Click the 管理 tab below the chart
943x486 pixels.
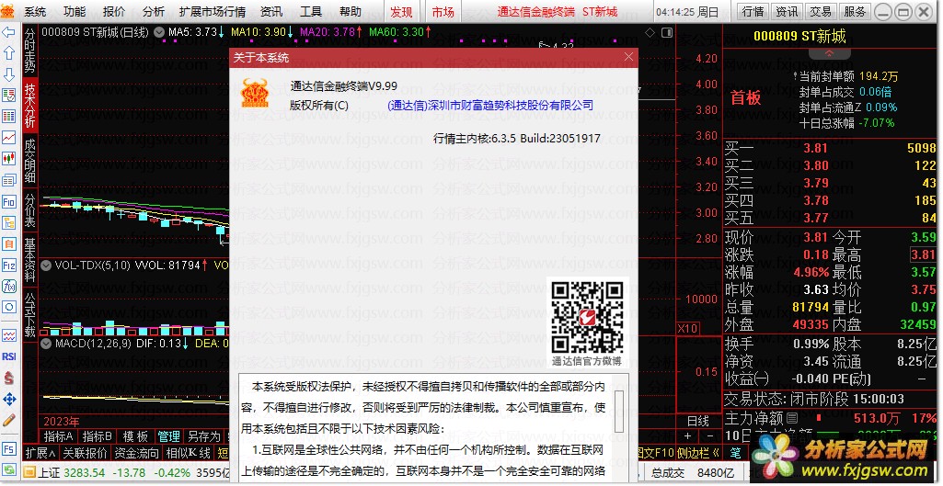click(169, 436)
